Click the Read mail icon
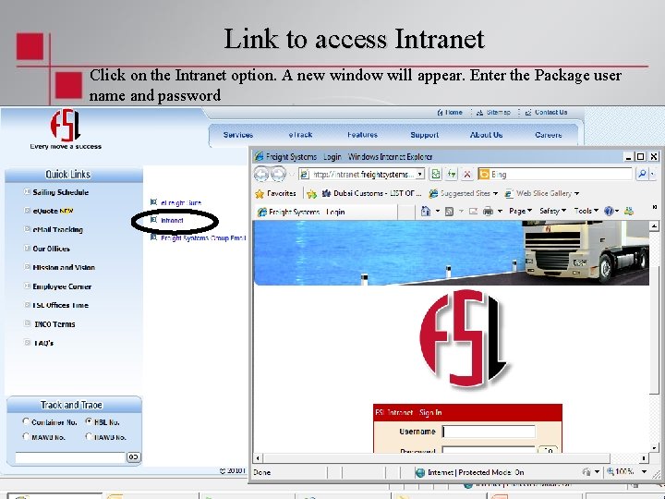 click(473, 211)
